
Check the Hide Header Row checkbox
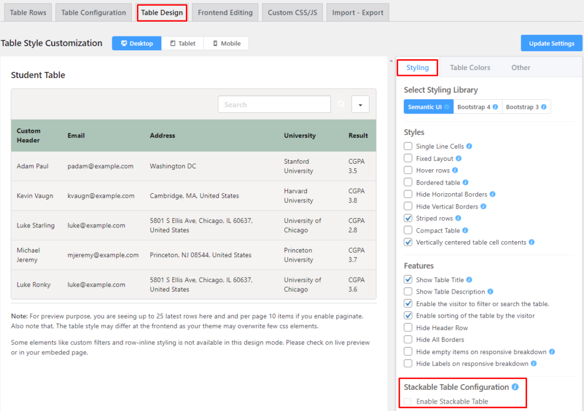tap(408, 328)
